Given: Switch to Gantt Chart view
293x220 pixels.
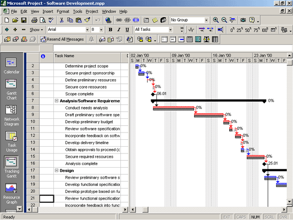Looking at the screenshot, I should [x=11, y=90].
